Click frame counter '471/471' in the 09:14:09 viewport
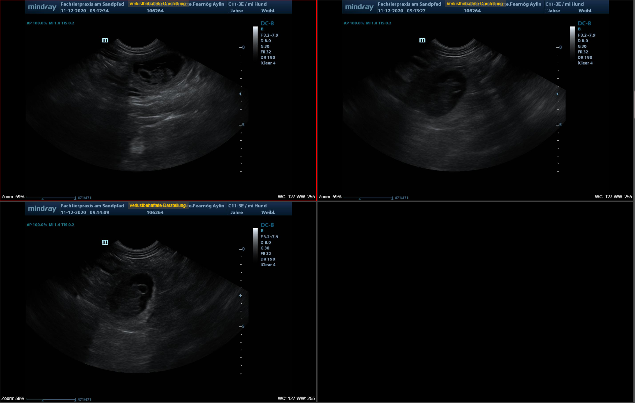This screenshot has height=403, width=635. point(84,400)
